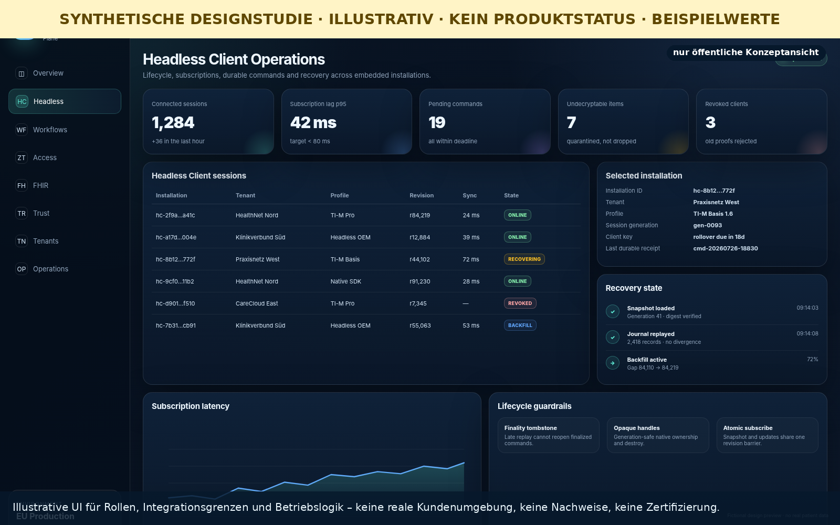Click the 28 ms sync value
This screenshot has height=525, width=840.
coord(471,281)
